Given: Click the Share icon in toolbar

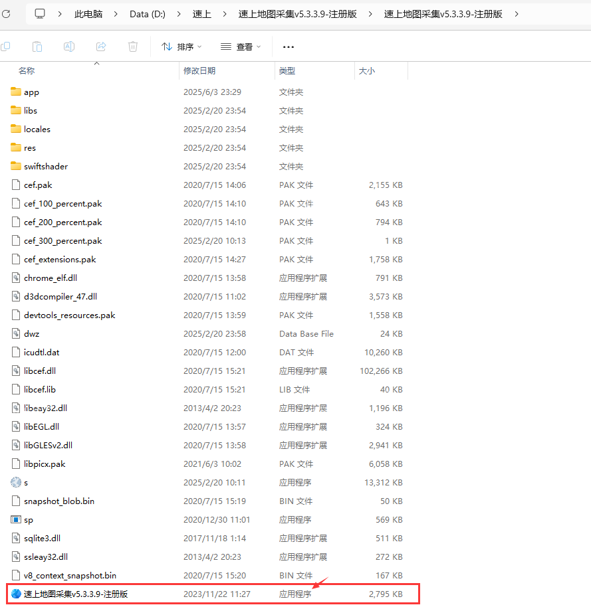Looking at the screenshot, I should click(x=101, y=46).
